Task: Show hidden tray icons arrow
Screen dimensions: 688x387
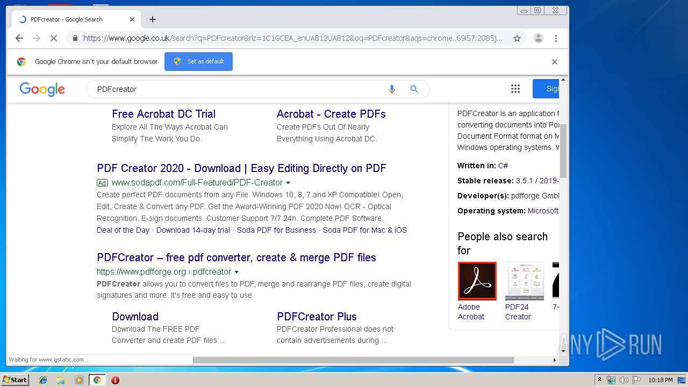Action: click(599, 380)
